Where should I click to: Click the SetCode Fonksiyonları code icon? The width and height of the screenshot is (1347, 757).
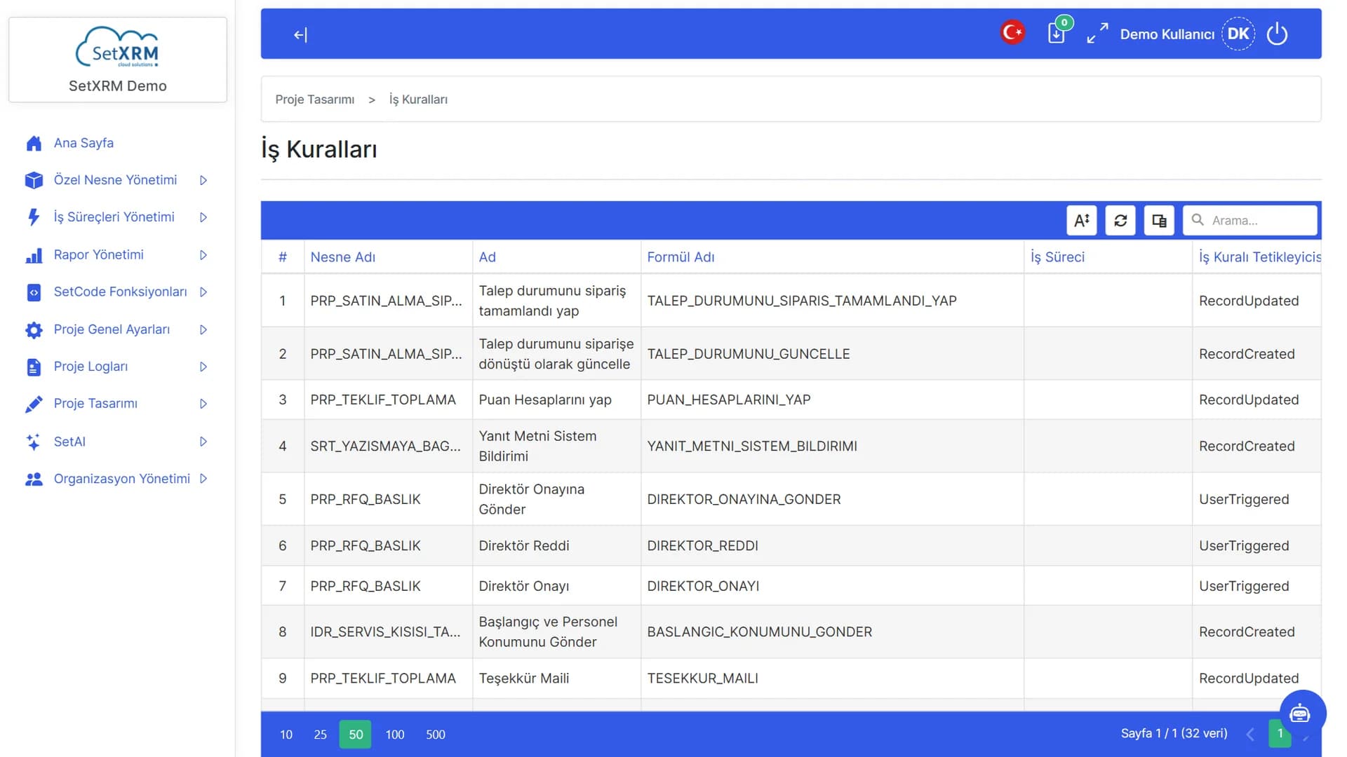pos(34,292)
